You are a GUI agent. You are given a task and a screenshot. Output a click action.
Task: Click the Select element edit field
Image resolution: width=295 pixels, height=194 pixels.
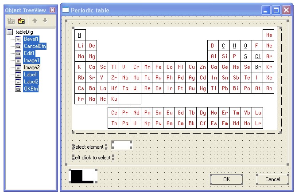(122, 145)
